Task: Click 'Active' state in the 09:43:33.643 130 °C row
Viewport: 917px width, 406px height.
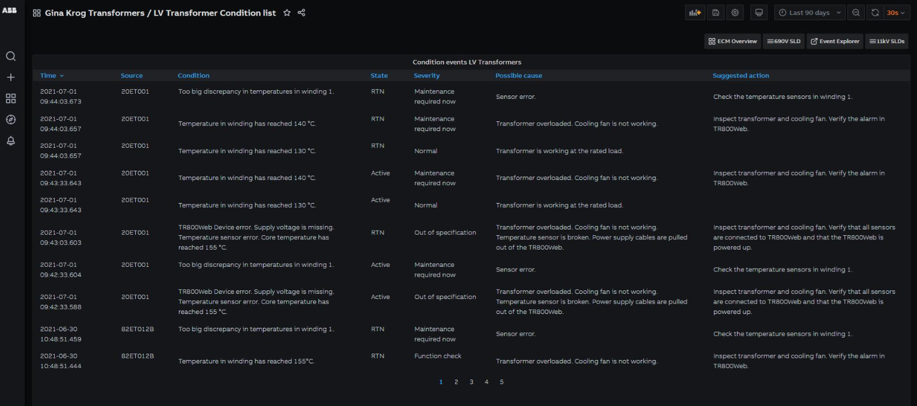Action: click(x=380, y=200)
